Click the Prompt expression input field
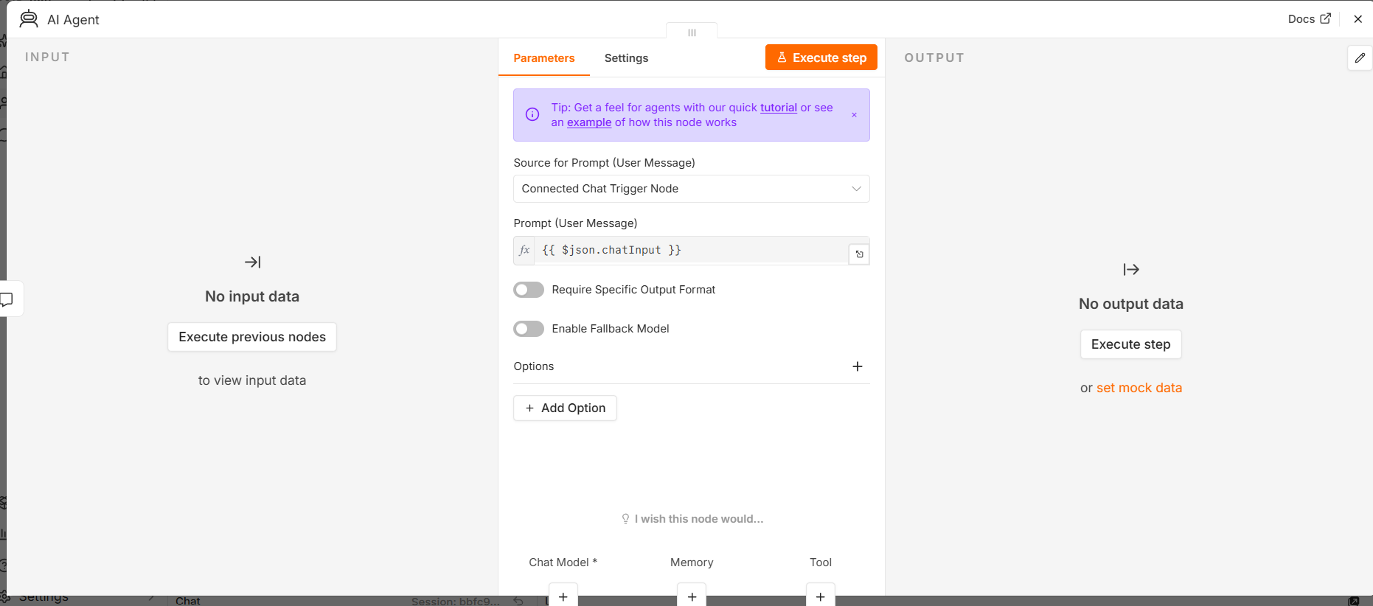This screenshot has width=1373, height=606. (x=692, y=250)
